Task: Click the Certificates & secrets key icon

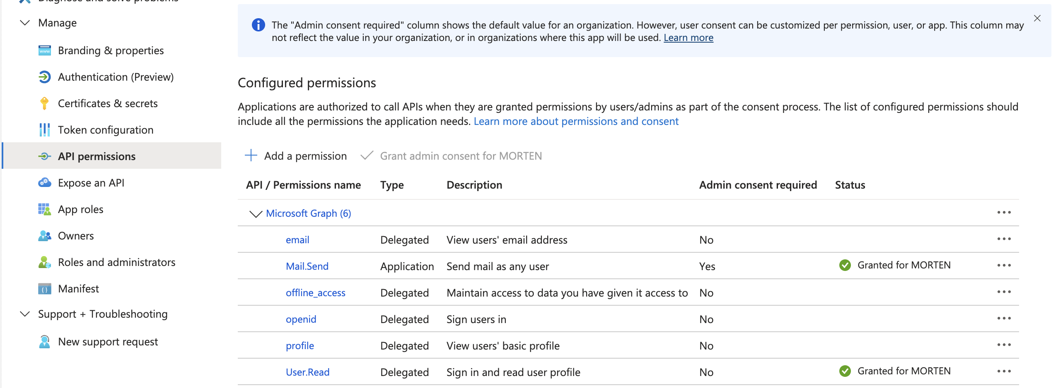Action: pos(44,103)
